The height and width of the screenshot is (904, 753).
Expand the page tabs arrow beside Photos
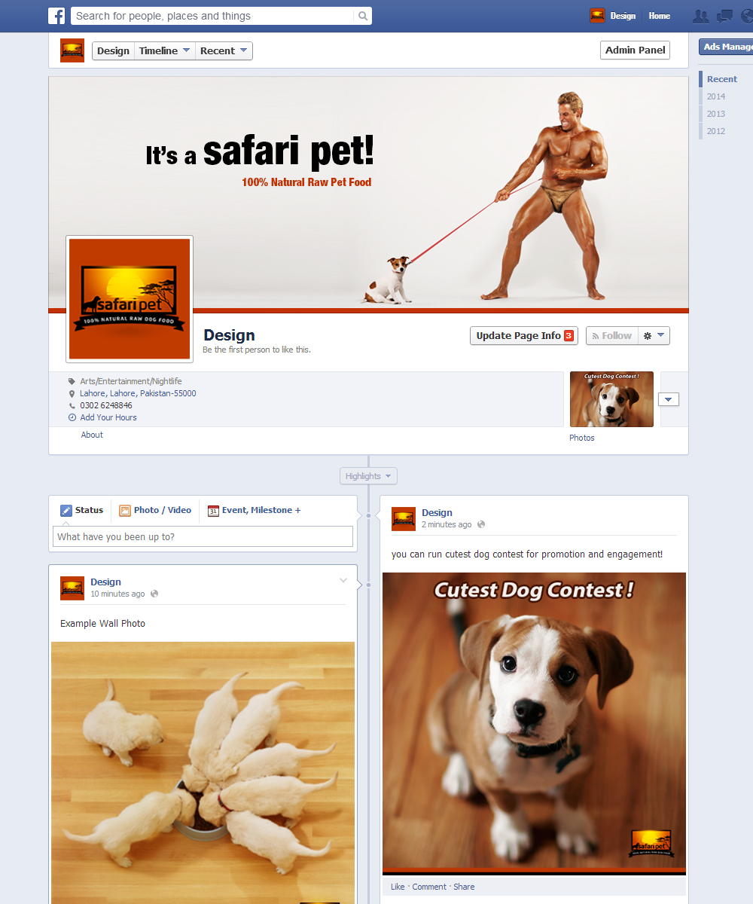(669, 399)
